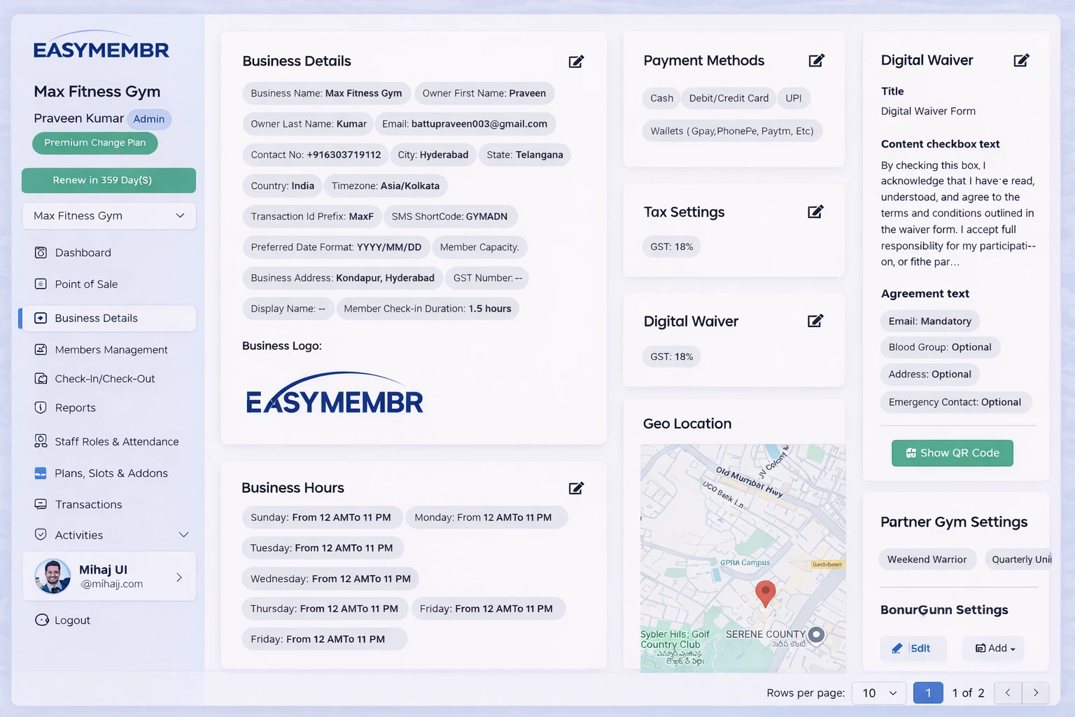Select the Weekend Warrior option
The image size is (1075, 717).
[927, 559]
